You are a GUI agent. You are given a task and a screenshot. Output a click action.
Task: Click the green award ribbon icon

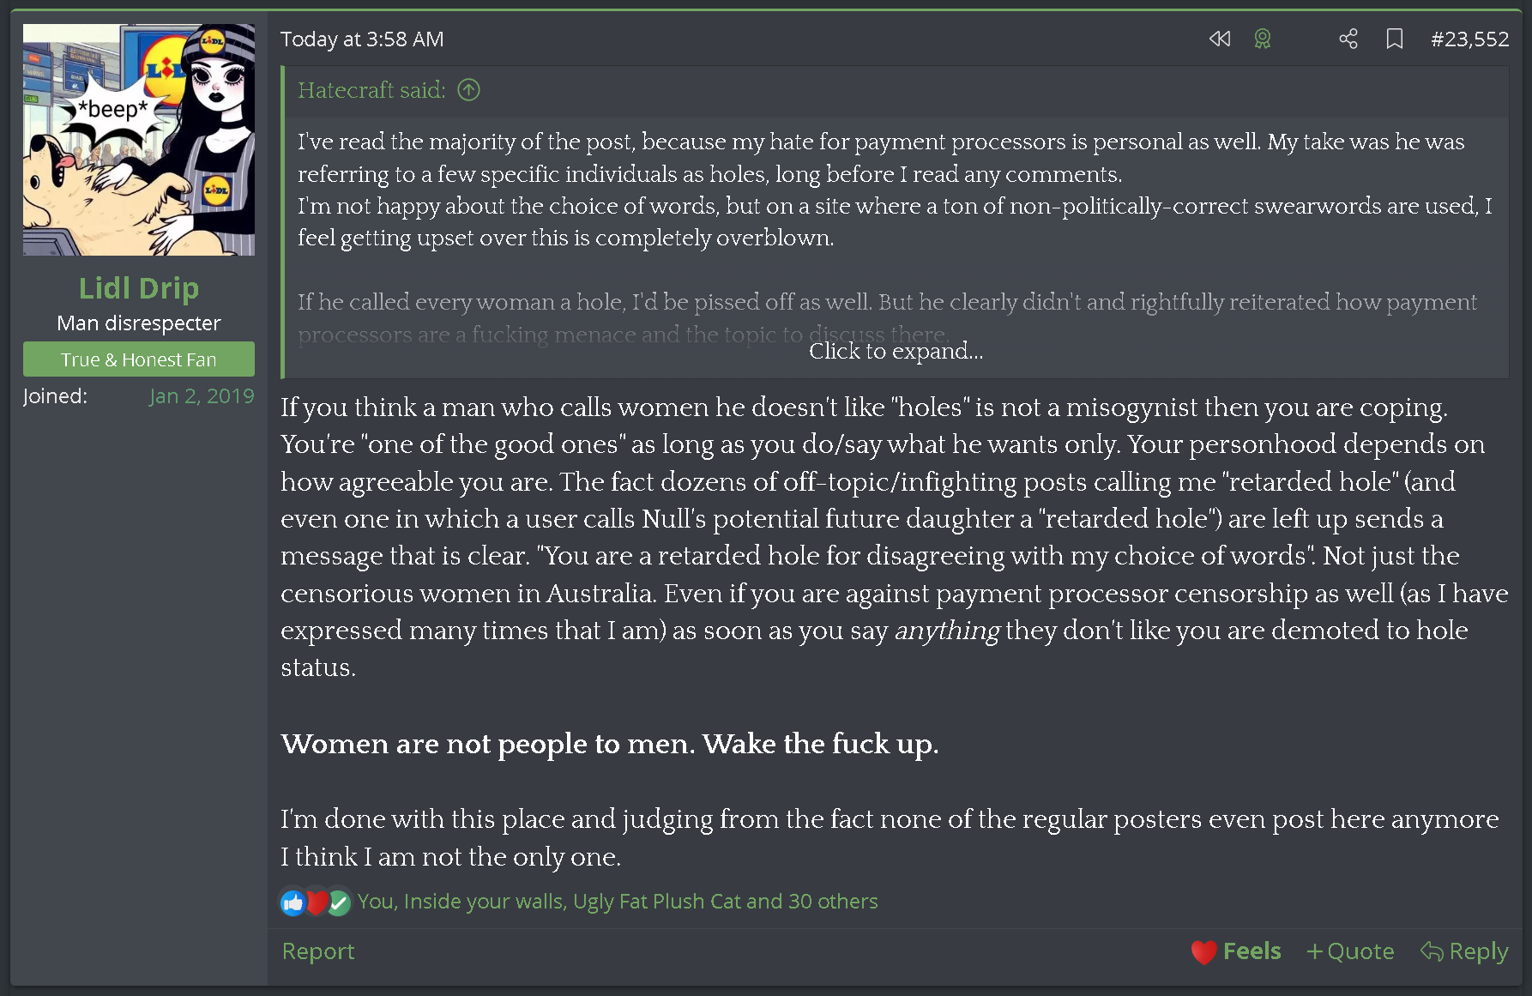coord(1262,39)
